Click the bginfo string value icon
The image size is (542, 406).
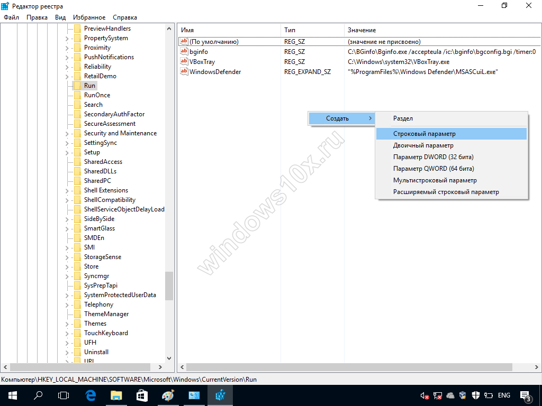[x=184, y=52]
